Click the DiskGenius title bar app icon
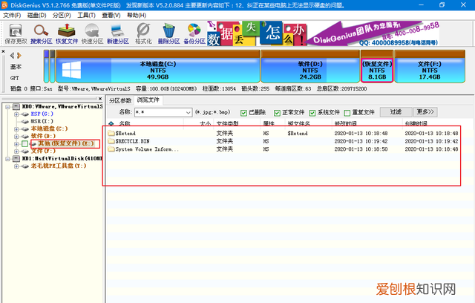 4,5
